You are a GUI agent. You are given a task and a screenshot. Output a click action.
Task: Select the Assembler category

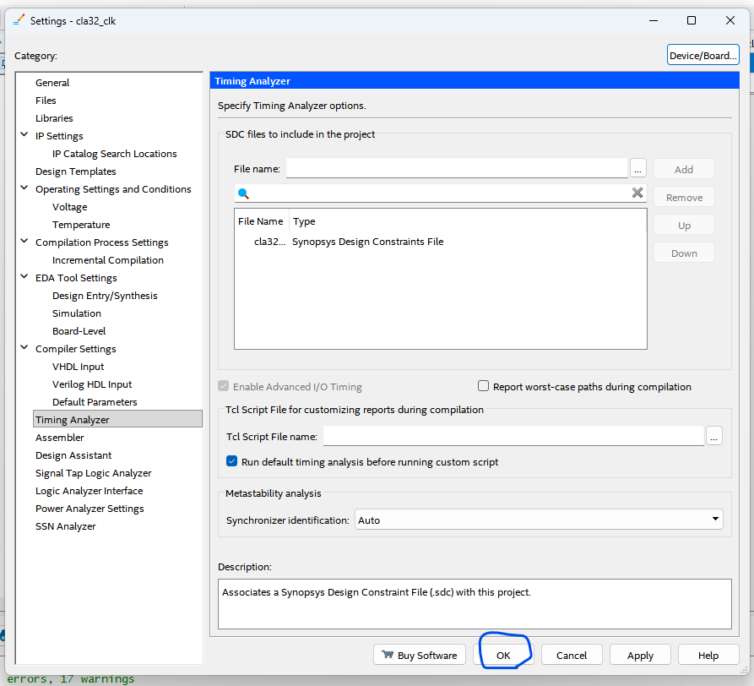point(59,438)
